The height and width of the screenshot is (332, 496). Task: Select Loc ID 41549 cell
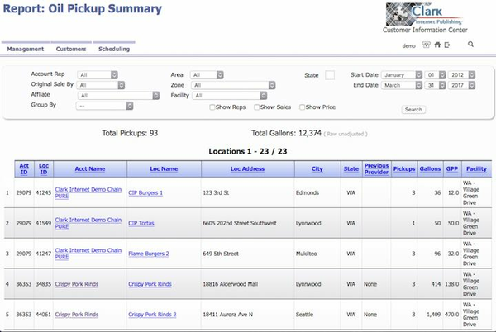[x=43, y=223]
